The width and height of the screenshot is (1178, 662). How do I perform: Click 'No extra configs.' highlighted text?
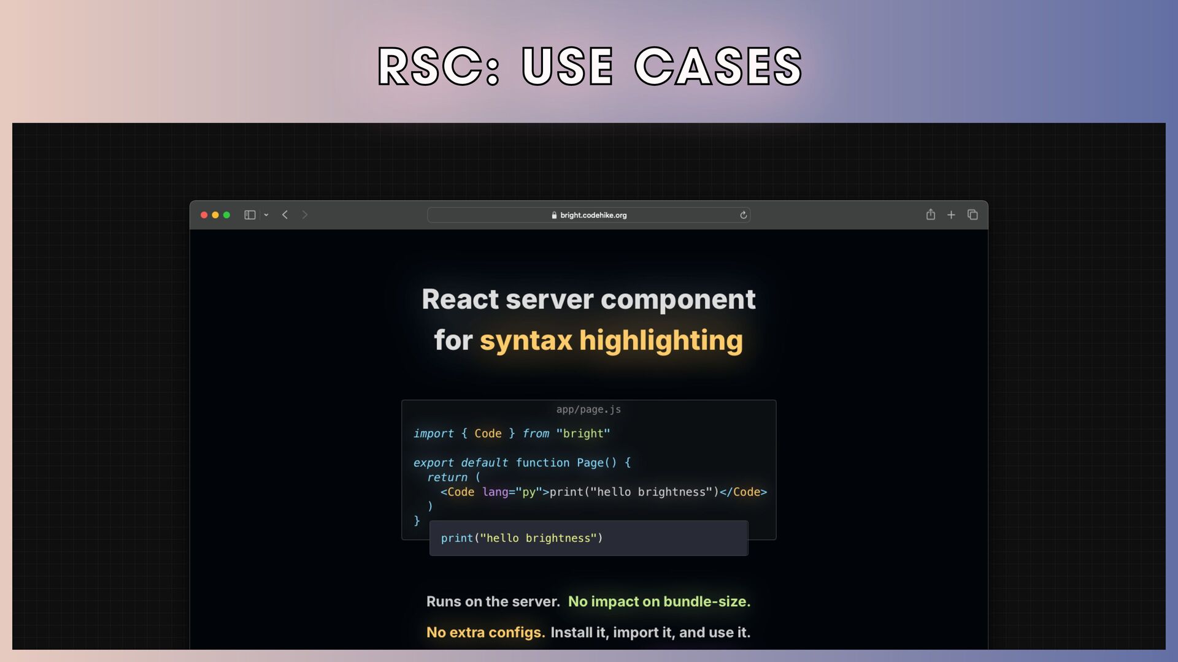(485, 632)
